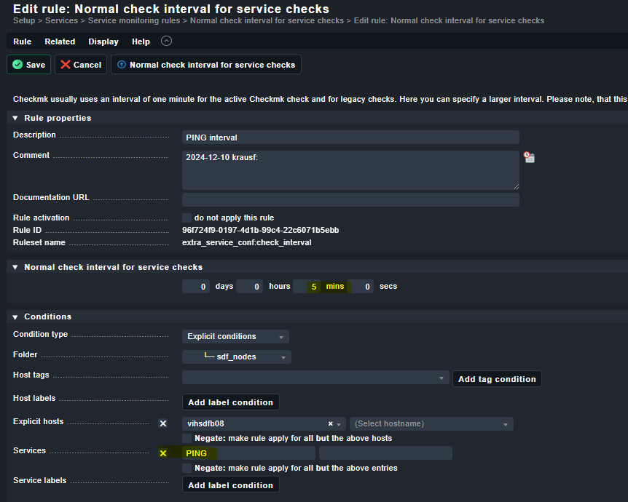628x502 pixels.
Task: Remove the Services condition with X
Action: click(163, 453)
